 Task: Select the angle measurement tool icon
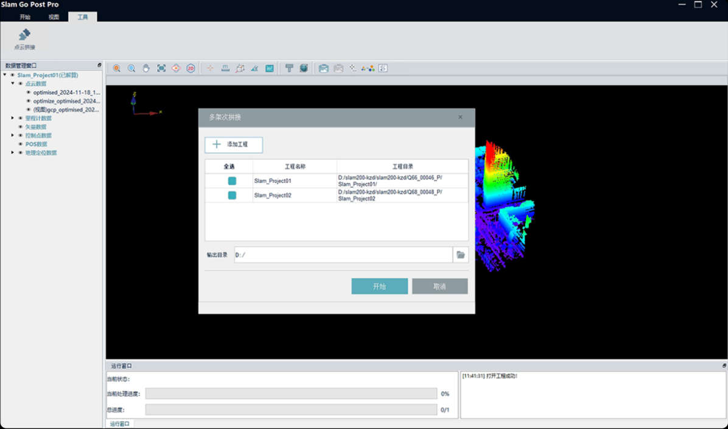254,69
